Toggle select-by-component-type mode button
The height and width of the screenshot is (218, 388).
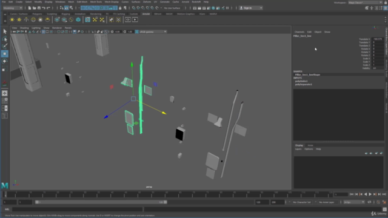(x=72, y=8)
